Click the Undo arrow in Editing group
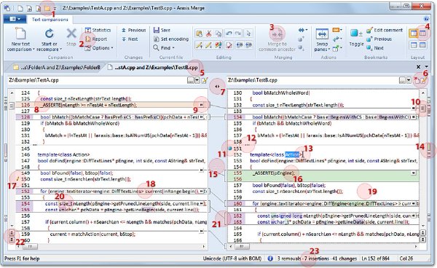Viewport: 437px width, 268px height. [229, 33]
